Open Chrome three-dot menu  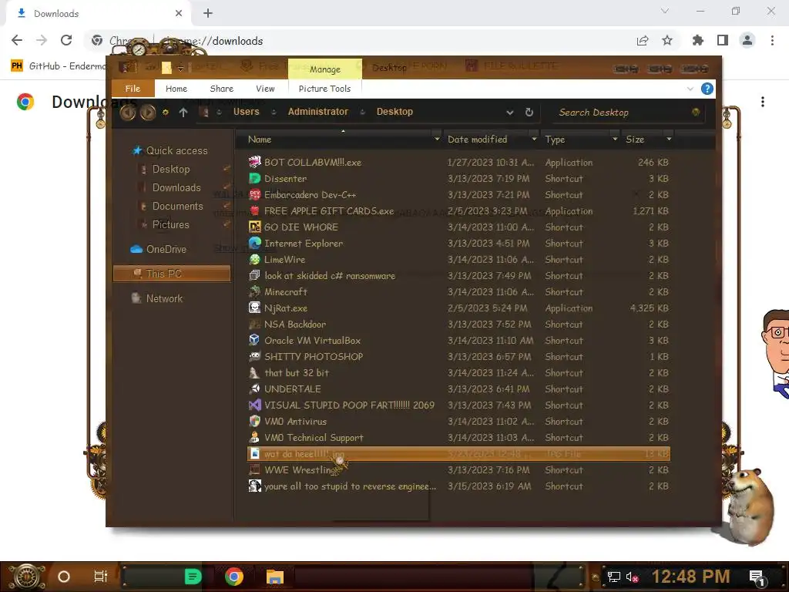772,40
